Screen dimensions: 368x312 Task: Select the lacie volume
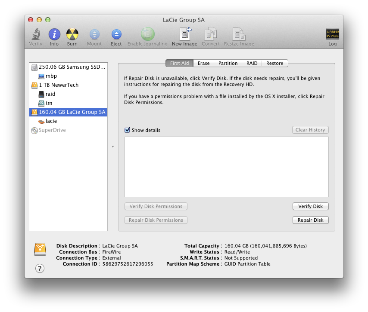(x=68, y=121)
